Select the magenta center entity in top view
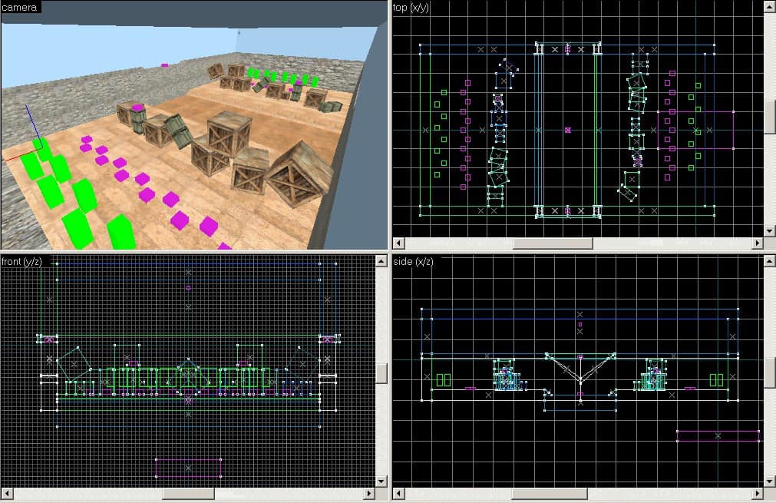The image size is (776, 503). (x=568, y=131)
